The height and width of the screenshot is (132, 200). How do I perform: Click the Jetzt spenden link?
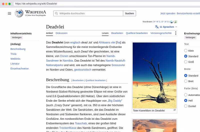(168, 13)
